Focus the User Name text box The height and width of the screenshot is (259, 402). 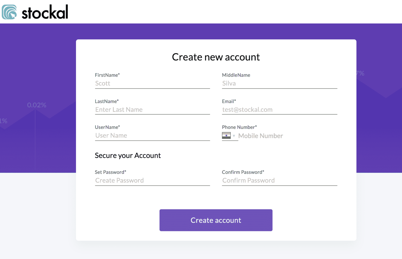pos(152,135)
